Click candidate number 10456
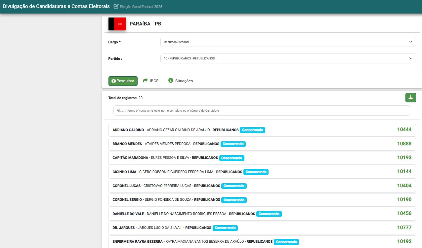Image resolution: width=422 pixels, height=248 pixels. [x=404, y=213]
